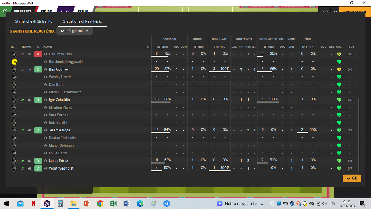Click Louie Barry's green condition heart
This screenshot has width=371, height=209.
tap(339, 153)
